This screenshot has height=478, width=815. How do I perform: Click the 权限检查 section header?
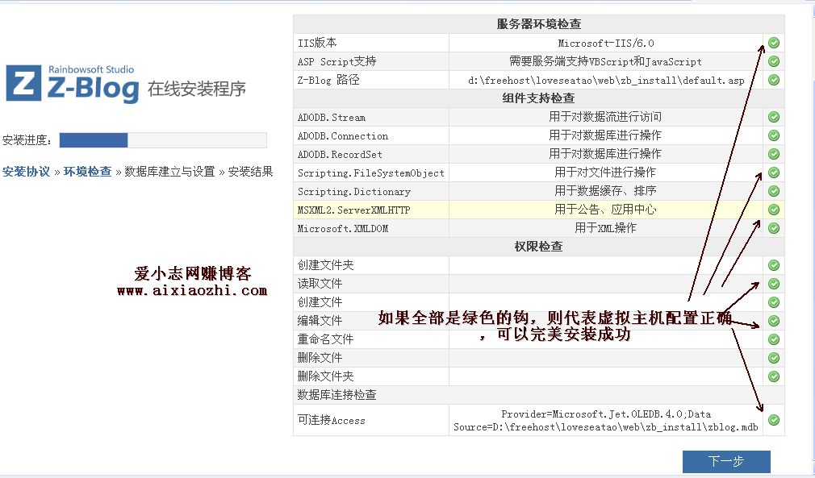pyautogui.click(x=538, y=247)
